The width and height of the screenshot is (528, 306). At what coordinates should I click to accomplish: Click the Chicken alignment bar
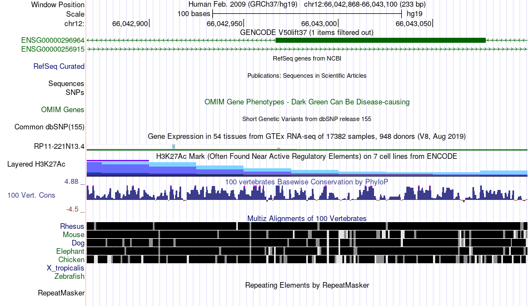click(307, 259)
